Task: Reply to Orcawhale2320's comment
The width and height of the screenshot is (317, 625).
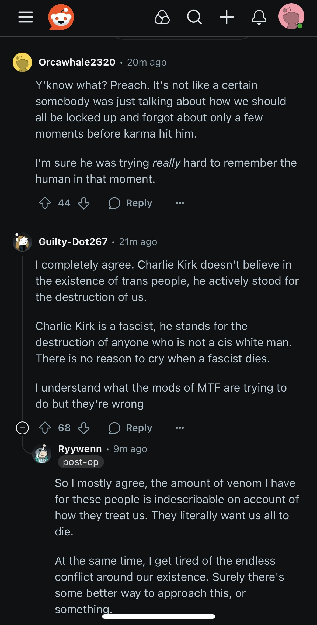Action: (x=130, y=203)
